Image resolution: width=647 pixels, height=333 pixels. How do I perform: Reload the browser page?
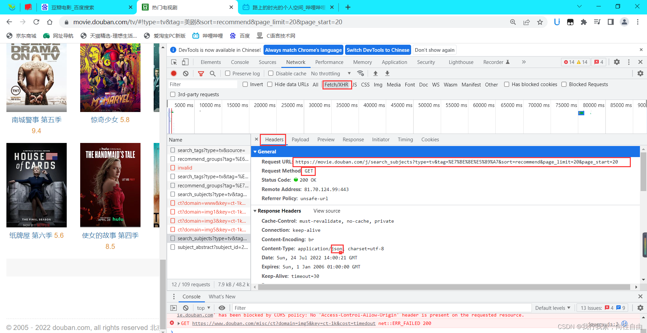[x=36, y=22]
